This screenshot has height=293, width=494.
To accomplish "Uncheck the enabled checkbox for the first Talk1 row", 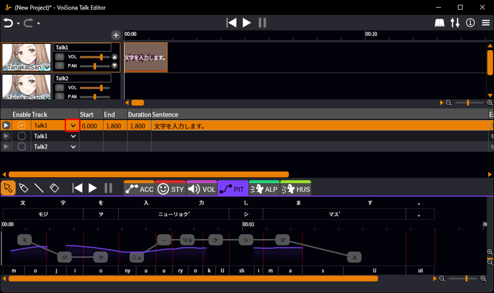I will [x=22, y=125].
